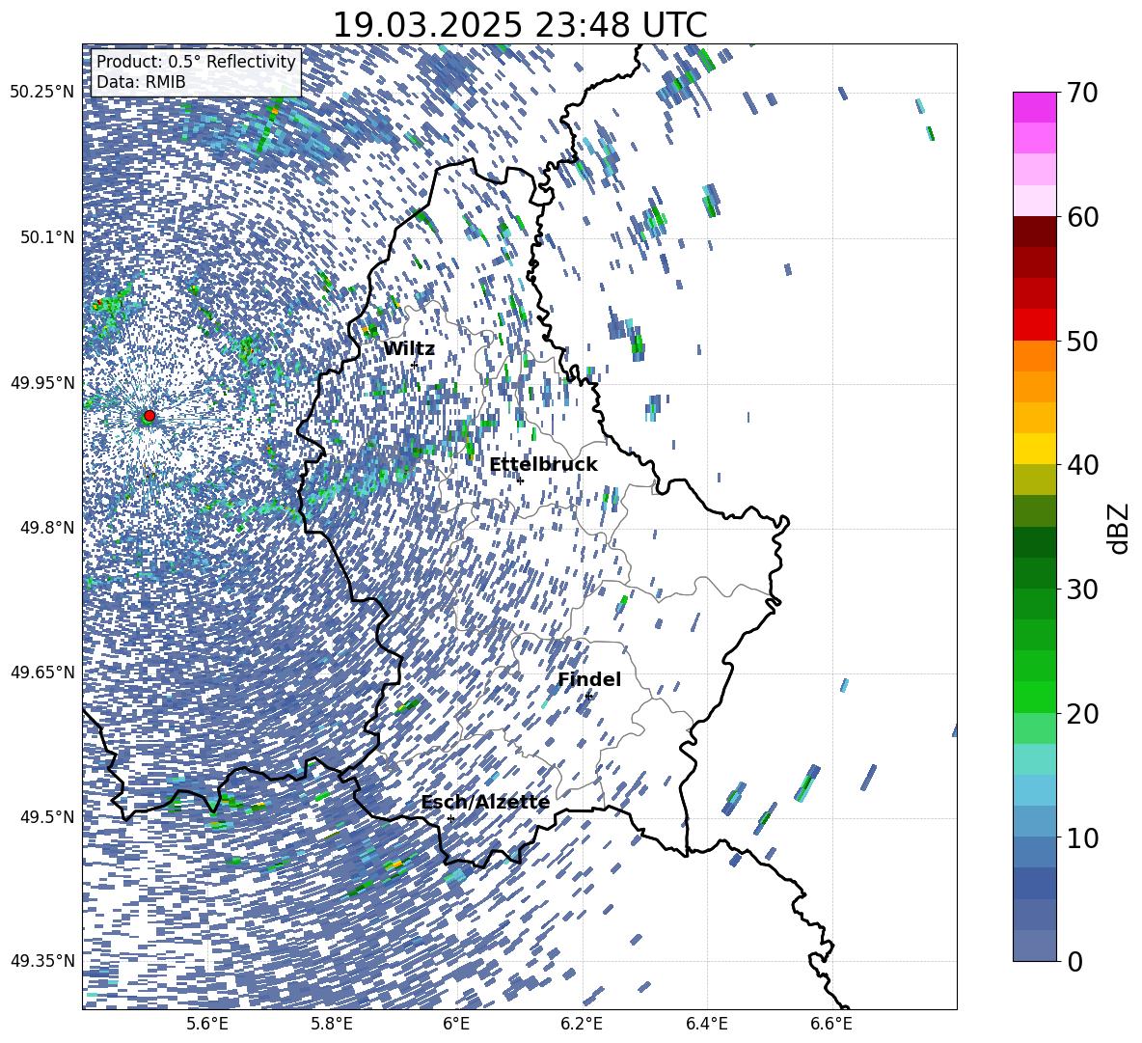1142x1043 pixels.
Task: Click the 70 tick label on colorbar
Action: point(1082,94)
